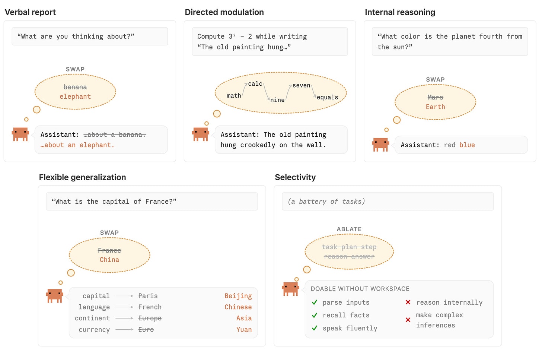542x352 pixels.
Task: Click the banana/elephant swap thought bubble
Action: [75, 92]
